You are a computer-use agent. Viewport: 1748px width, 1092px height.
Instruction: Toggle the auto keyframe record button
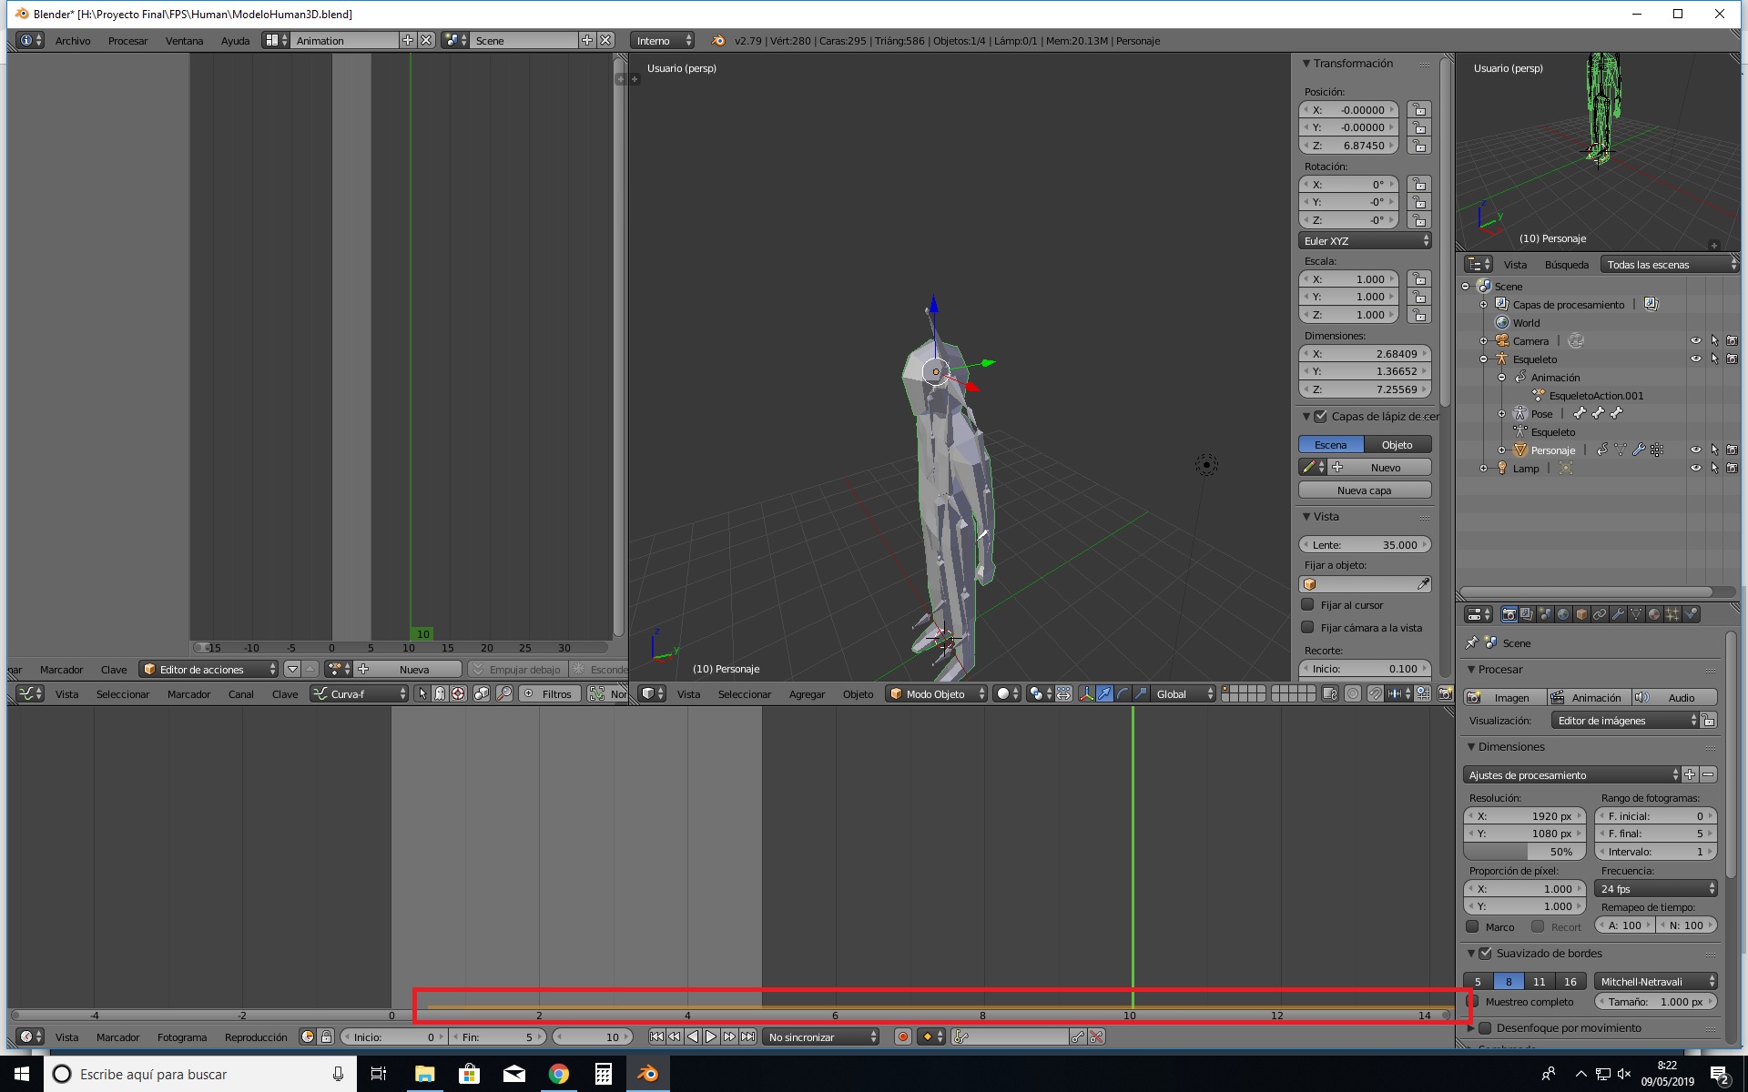pyautogui.click(x=903, y=1036)
